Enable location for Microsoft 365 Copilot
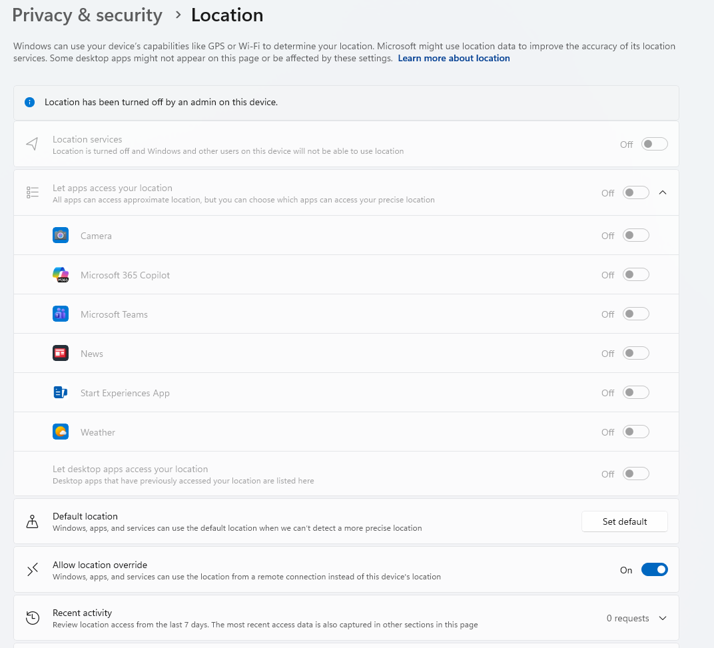The height and width of the screenshot is (648, 714). (x=635, y=274)
